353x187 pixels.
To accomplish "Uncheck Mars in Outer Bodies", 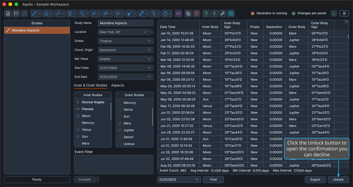I will click(x=120, y=123).
